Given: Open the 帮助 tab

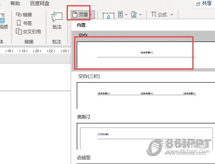Looking at the screenshot, I should coord(15,3).
